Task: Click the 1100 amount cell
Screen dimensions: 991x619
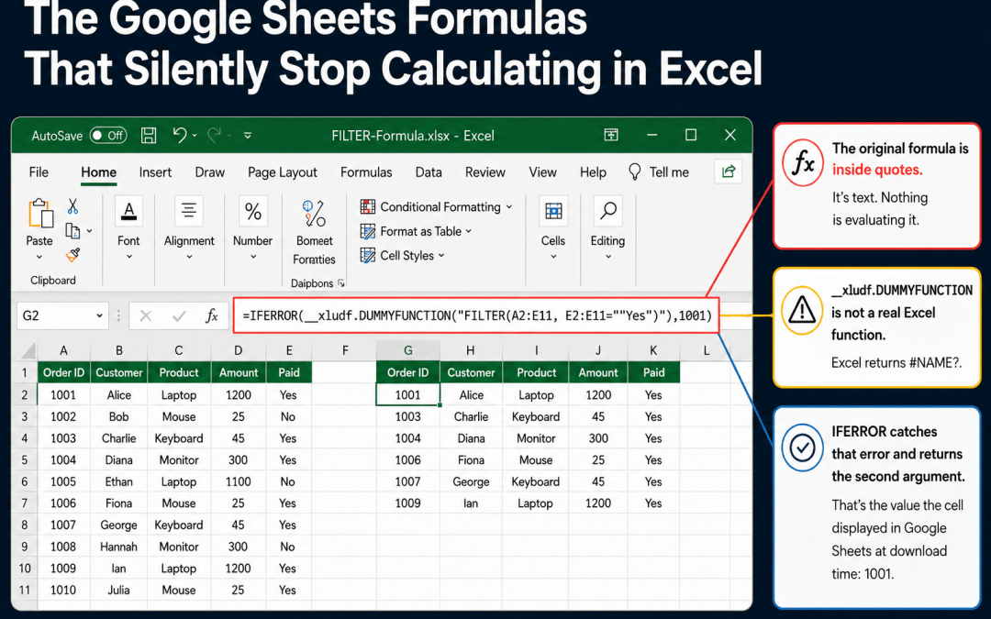Action: coord(239,481)
